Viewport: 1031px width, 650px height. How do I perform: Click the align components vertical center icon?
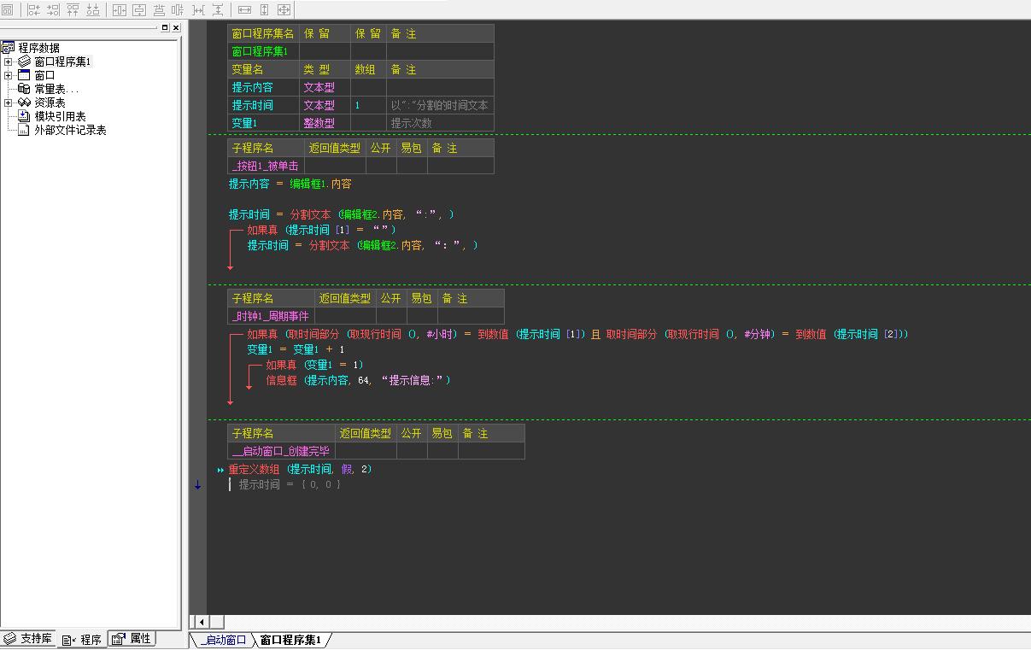178,10
